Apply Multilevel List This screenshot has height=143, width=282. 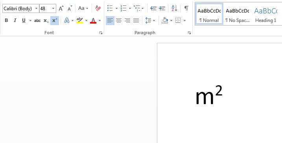(x=137, y=8)
